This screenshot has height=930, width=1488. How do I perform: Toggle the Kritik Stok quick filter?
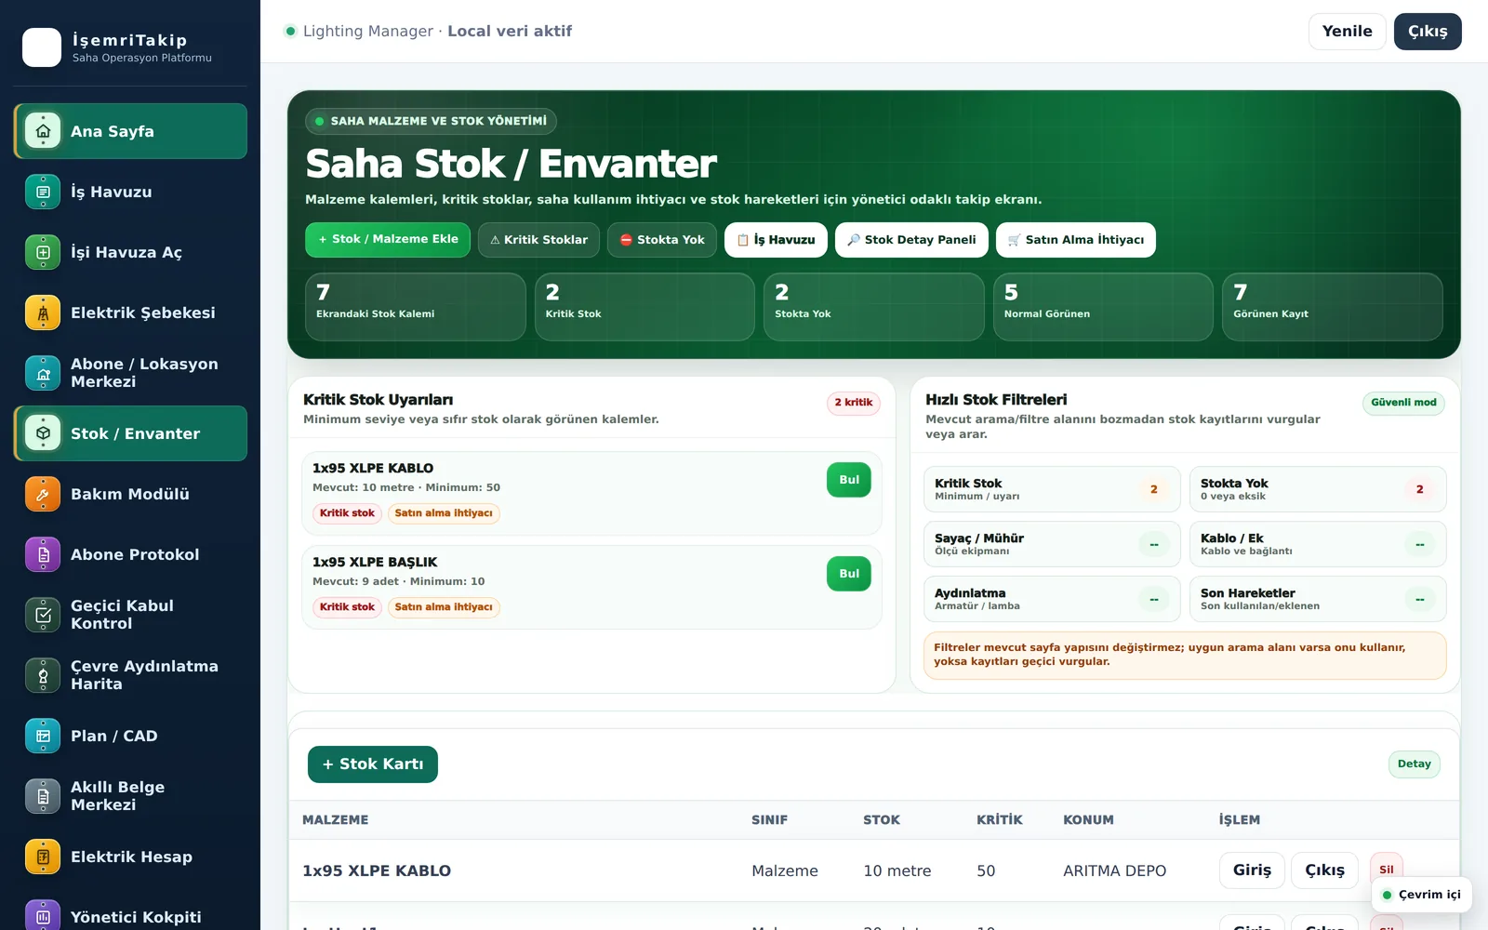point(1052,489)
